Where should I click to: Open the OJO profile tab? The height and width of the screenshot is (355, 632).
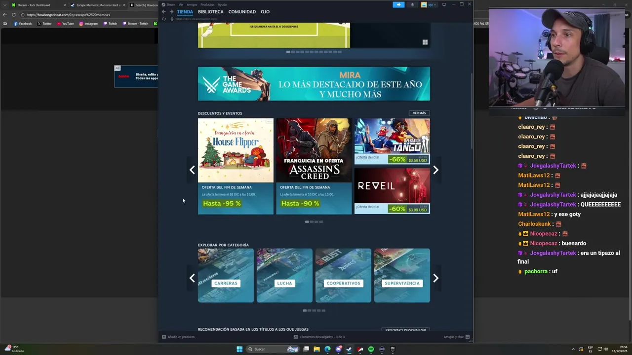tap(265, 12)
